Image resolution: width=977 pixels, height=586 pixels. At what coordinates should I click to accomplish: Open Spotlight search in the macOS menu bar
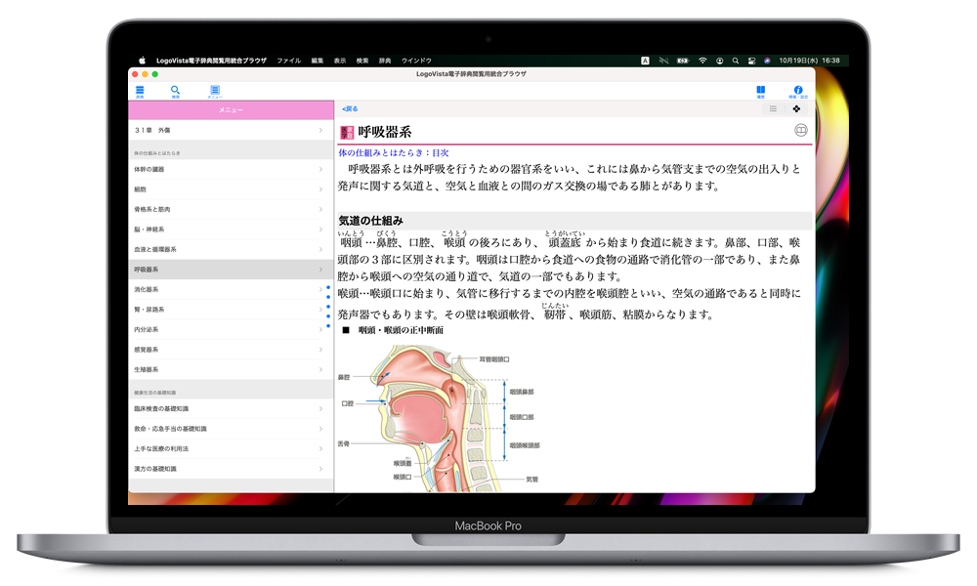(736, 61)
